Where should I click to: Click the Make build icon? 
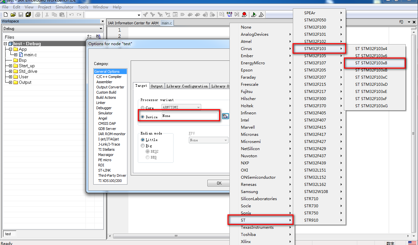229,15
